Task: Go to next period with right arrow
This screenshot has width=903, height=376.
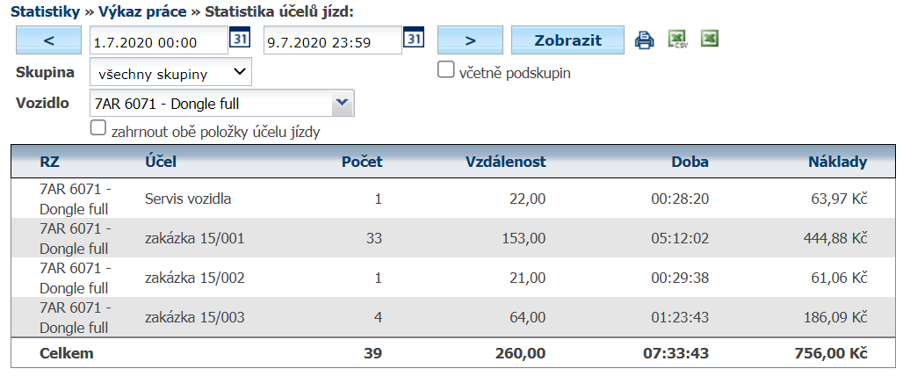Action: [470, 40]
